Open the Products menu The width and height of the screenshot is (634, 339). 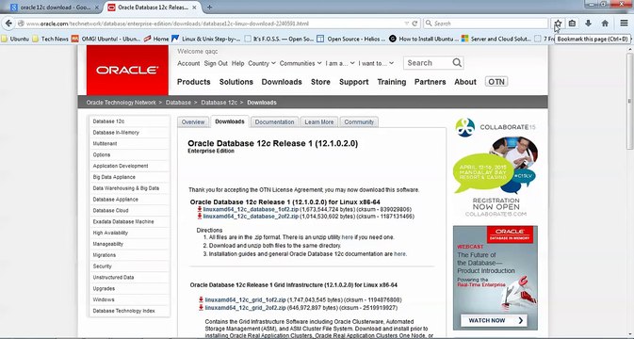[x=194, y=82]
